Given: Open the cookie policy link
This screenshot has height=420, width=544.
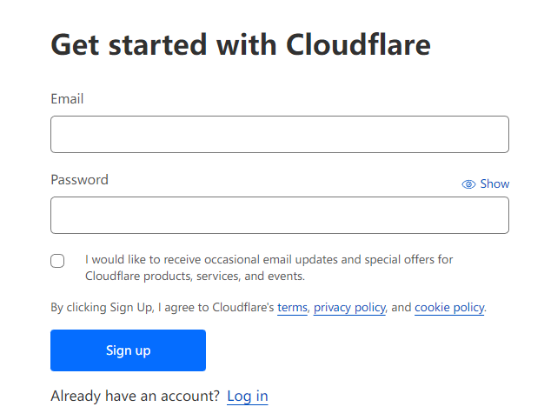Looking at the screenshot, I should coord(449,308).
